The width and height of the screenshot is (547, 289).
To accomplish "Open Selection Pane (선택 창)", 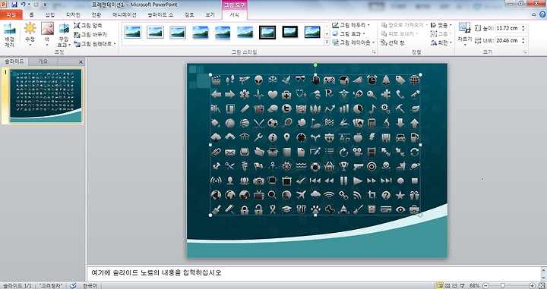I will [393, 42].
